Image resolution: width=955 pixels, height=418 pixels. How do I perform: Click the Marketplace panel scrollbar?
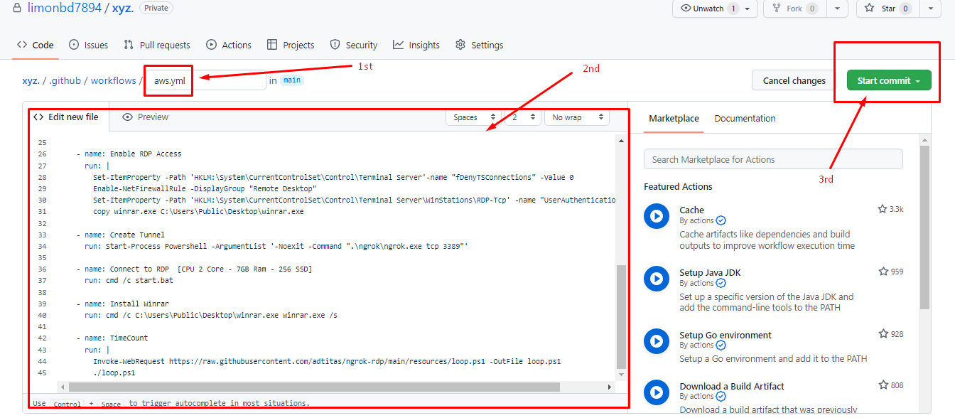click(924, 227)
